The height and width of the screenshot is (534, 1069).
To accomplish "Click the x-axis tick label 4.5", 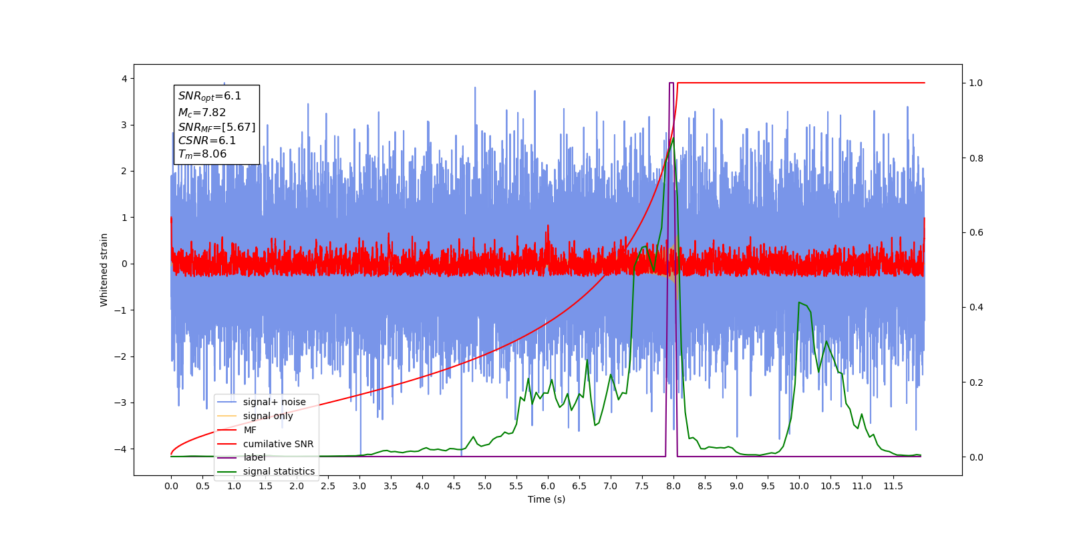I will point(454,486).
